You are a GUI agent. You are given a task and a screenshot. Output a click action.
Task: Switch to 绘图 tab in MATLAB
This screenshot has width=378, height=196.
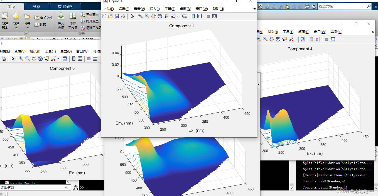[36, 7]
